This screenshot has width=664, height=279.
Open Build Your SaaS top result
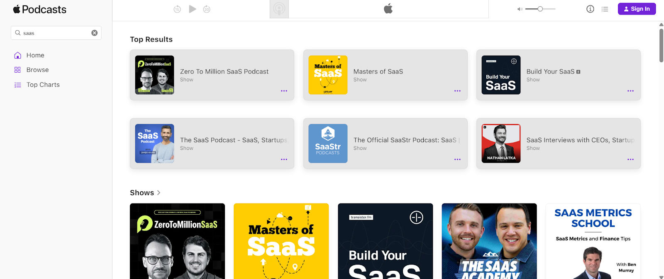(x=558, y=75)
